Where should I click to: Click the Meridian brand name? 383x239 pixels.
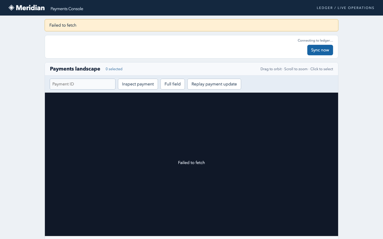pos(30,8)
